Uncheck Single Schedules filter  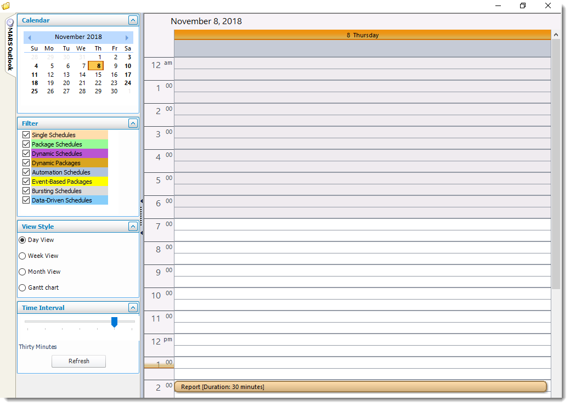26,135
